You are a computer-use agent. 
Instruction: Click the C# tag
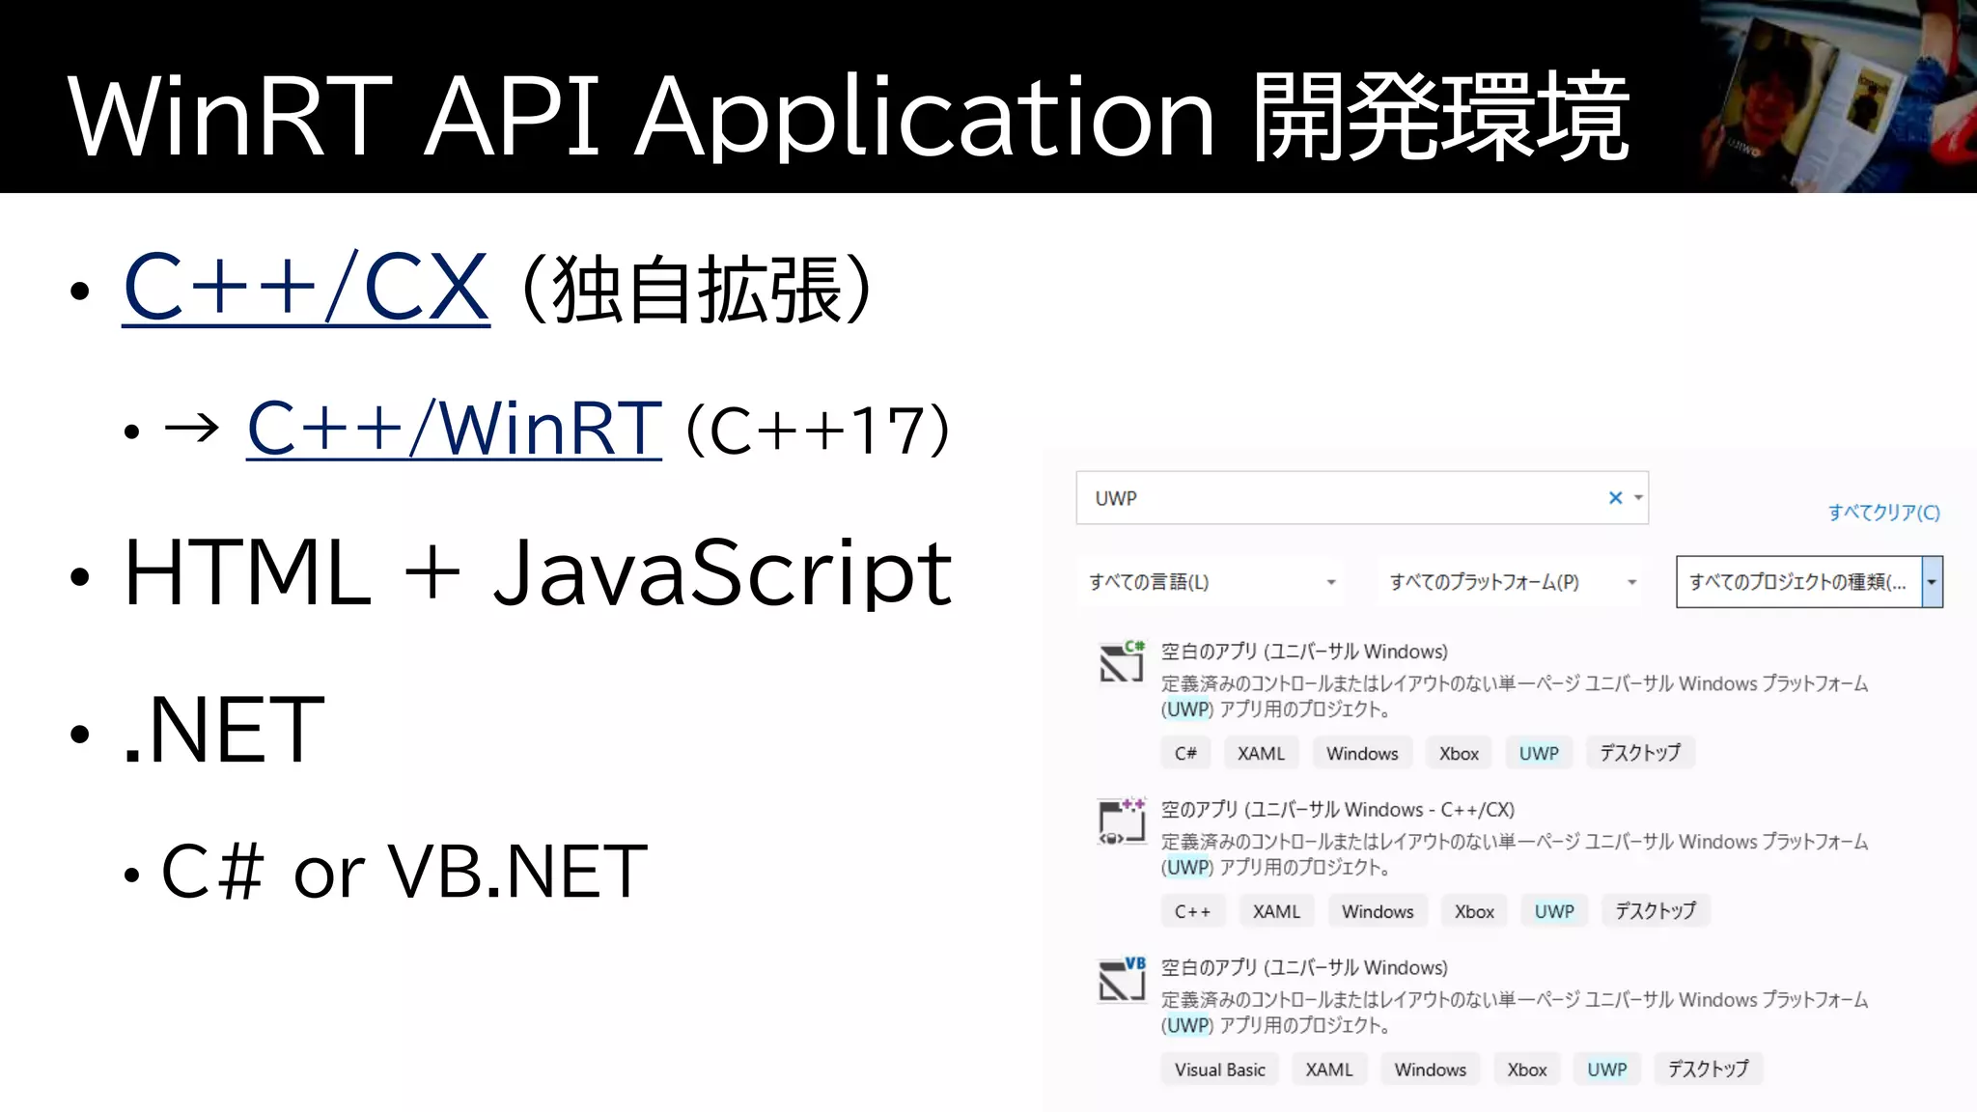tap(1185, 753)
